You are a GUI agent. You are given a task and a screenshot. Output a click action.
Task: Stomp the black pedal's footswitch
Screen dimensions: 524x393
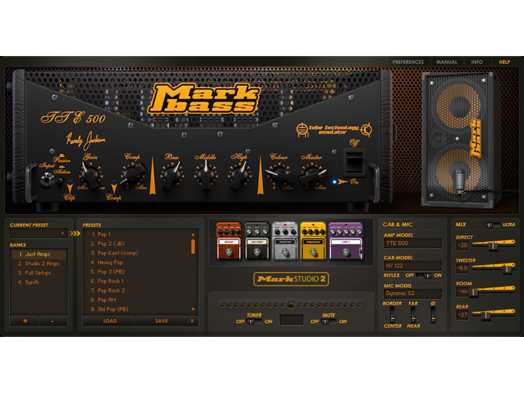coord(256,252)
